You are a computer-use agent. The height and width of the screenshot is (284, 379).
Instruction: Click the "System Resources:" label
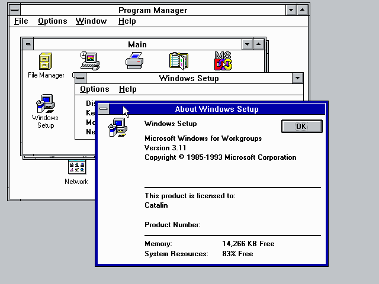176,254
